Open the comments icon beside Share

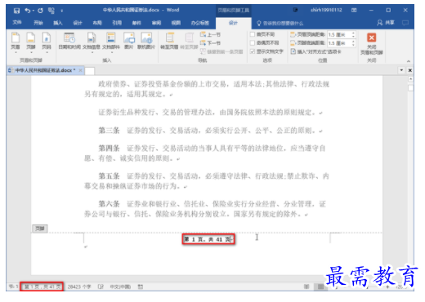tap(405, 23)
